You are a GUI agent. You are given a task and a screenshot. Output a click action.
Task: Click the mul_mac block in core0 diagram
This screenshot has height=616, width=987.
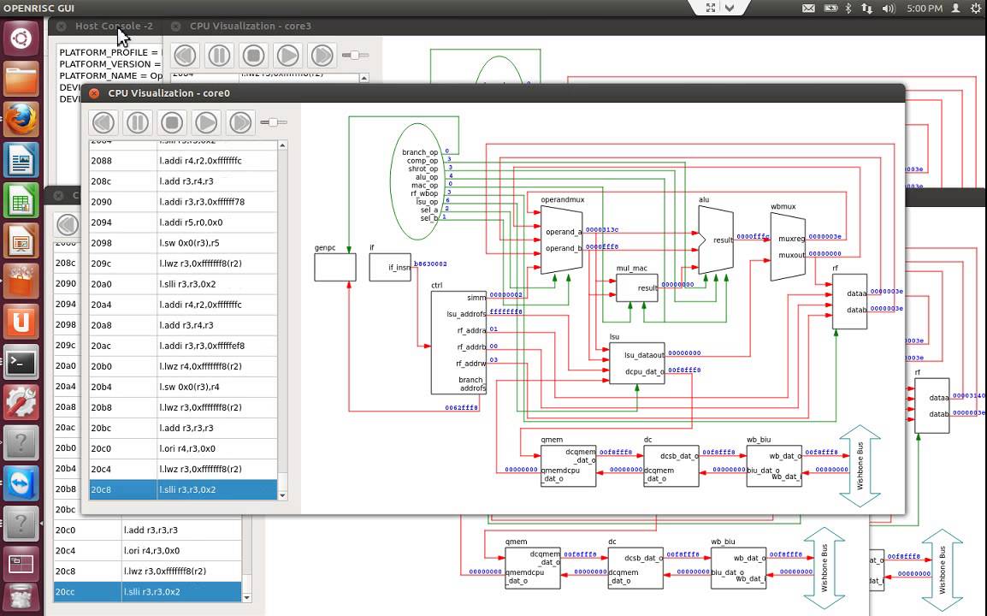coord(636,287)
